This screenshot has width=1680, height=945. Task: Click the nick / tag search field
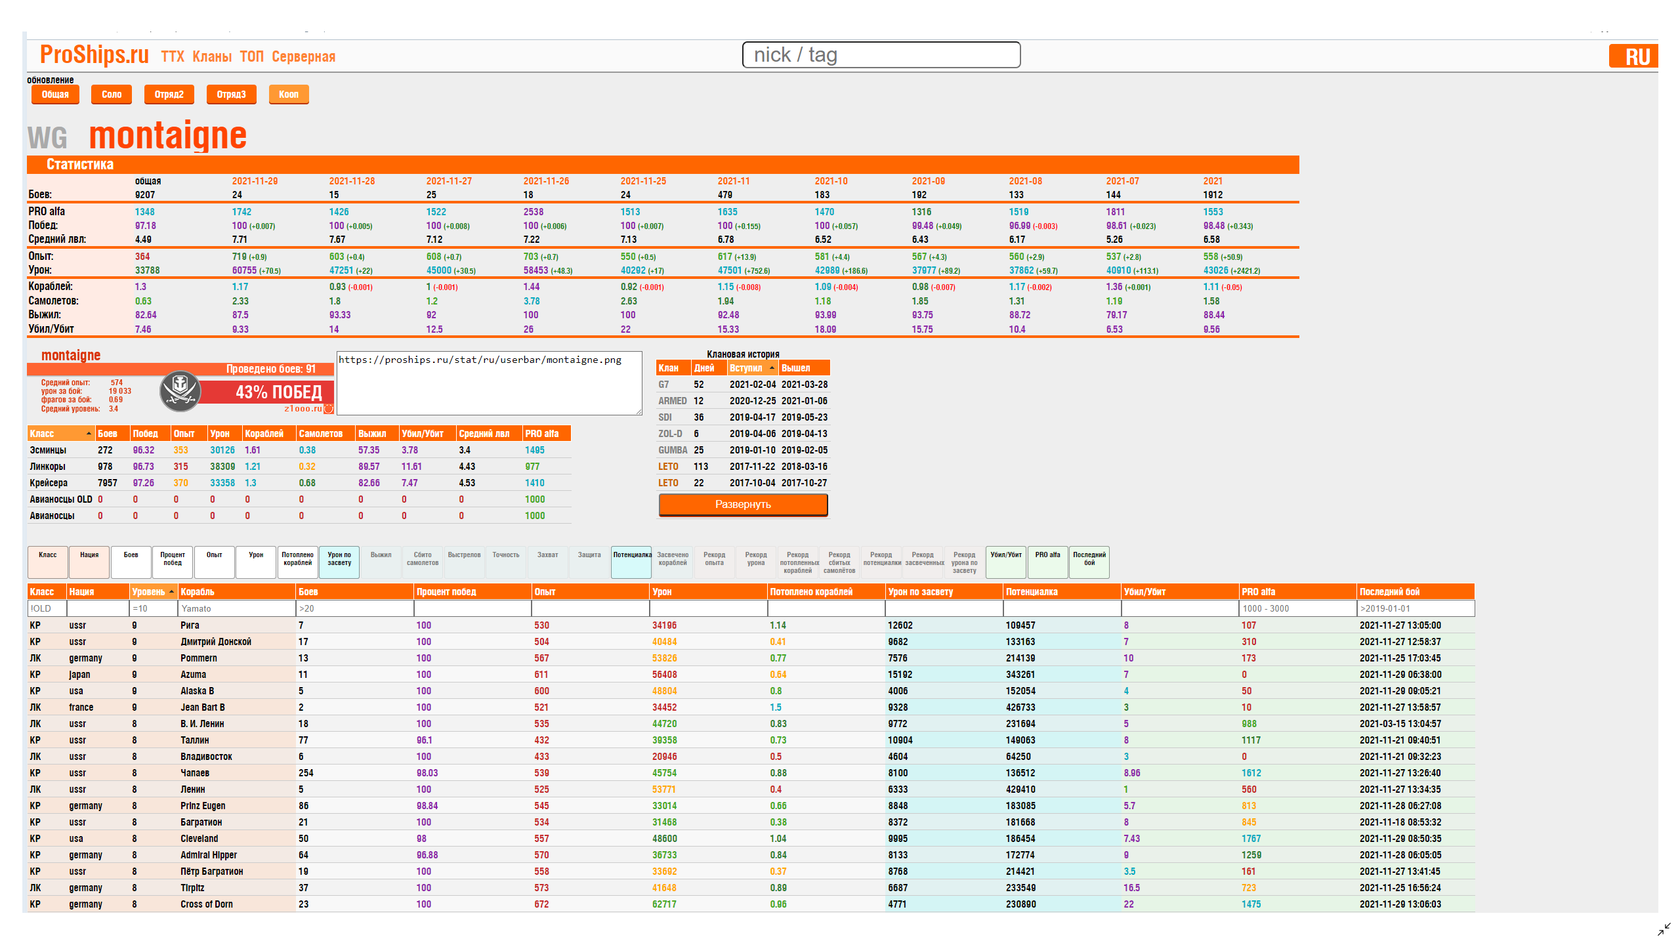point(881,55)
